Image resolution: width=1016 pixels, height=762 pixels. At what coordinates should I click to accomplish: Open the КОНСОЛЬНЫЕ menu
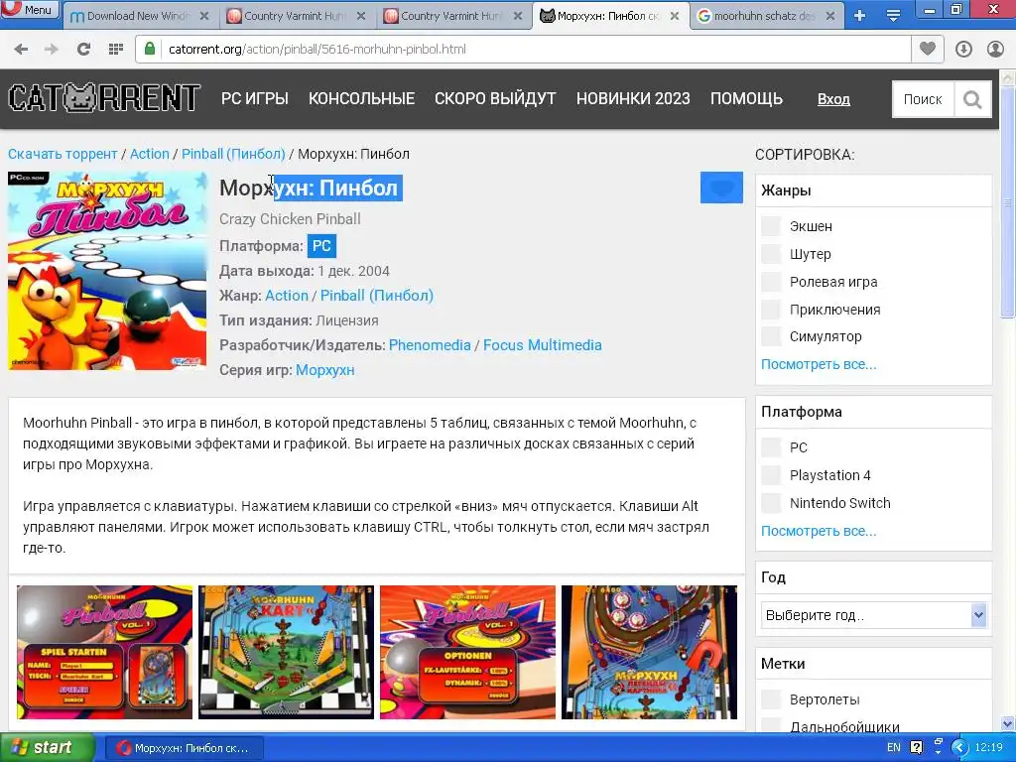[x=361, y=98]
